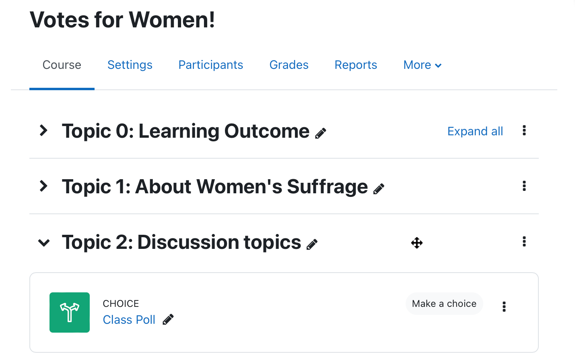Click the Expand all link
575x358 pixels.
point(475,131)
